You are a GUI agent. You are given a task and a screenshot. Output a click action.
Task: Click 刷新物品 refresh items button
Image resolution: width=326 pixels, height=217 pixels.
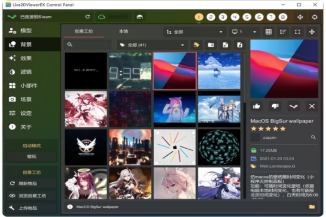coord(32,183)
